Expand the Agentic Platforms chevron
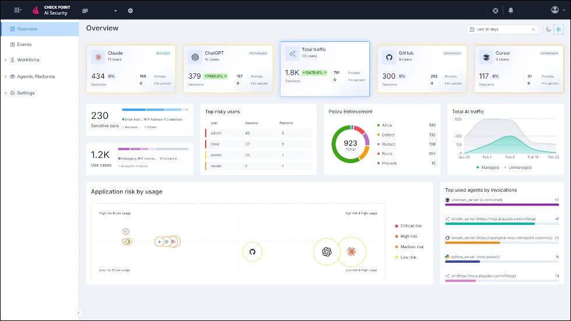 pyautogui.click(x=5, y=76)
